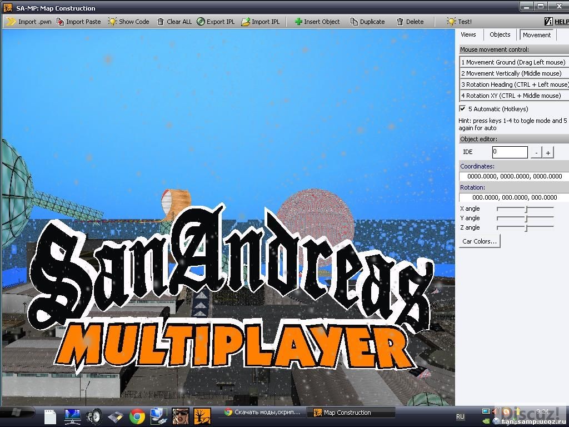
Task: Open the monitor icon in the taskbar
Action: [x=72, y=416]
